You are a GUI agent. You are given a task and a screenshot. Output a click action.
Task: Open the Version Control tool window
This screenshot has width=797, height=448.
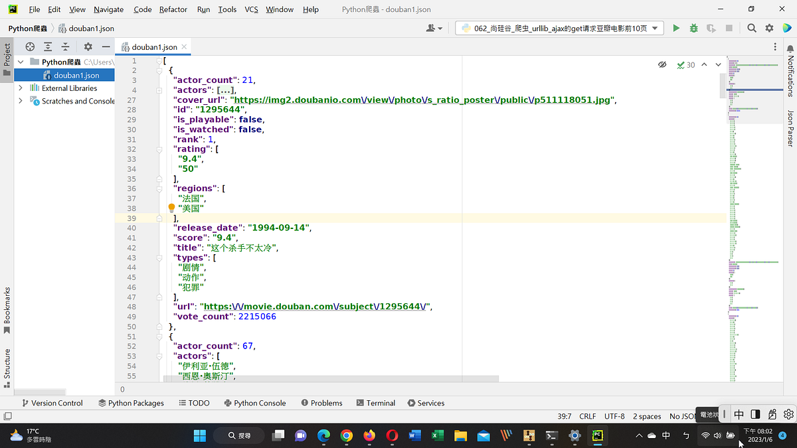(x=52, y=403)
